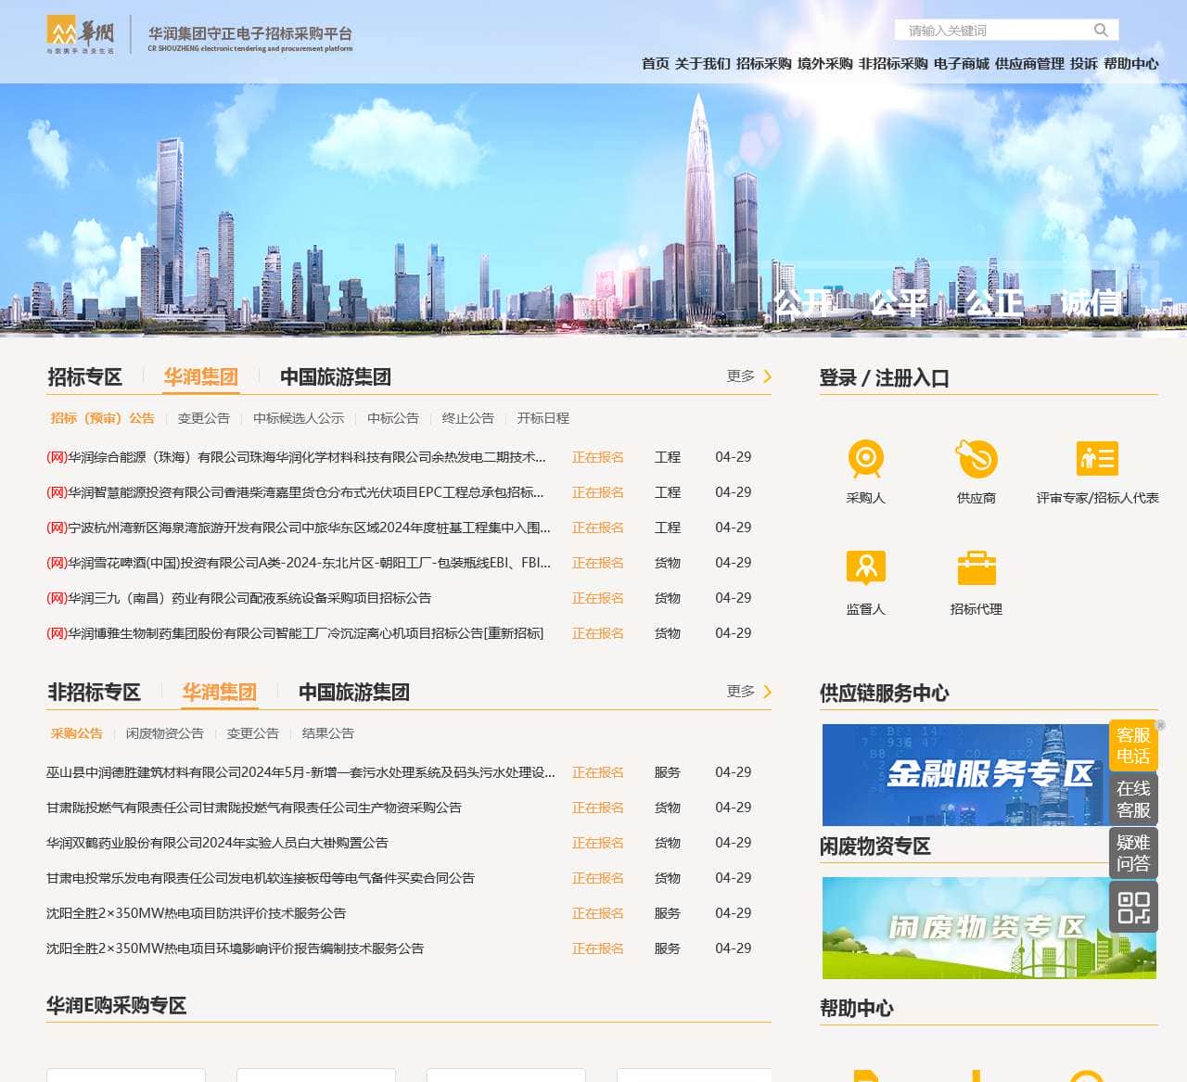Screen dimensions: 1187x1082
Task: Click the 招标代理 briefcase icon
Action: pos(976,567)
